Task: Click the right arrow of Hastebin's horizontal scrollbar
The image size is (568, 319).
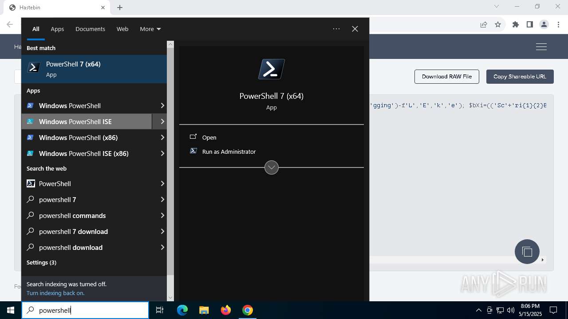Action: 542,260
